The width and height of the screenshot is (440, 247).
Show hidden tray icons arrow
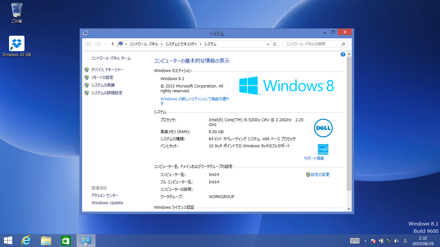tap(365, 241)
